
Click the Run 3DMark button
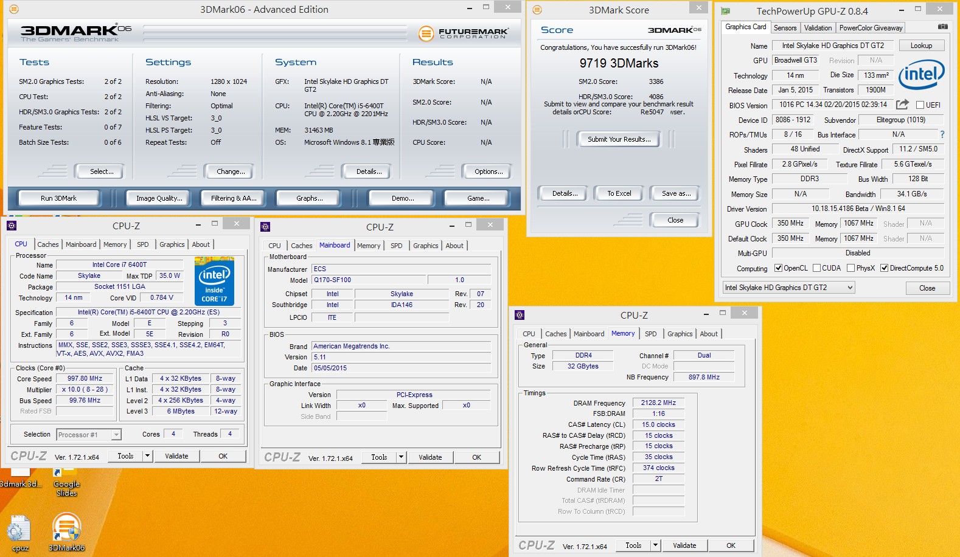pos(58,198)
